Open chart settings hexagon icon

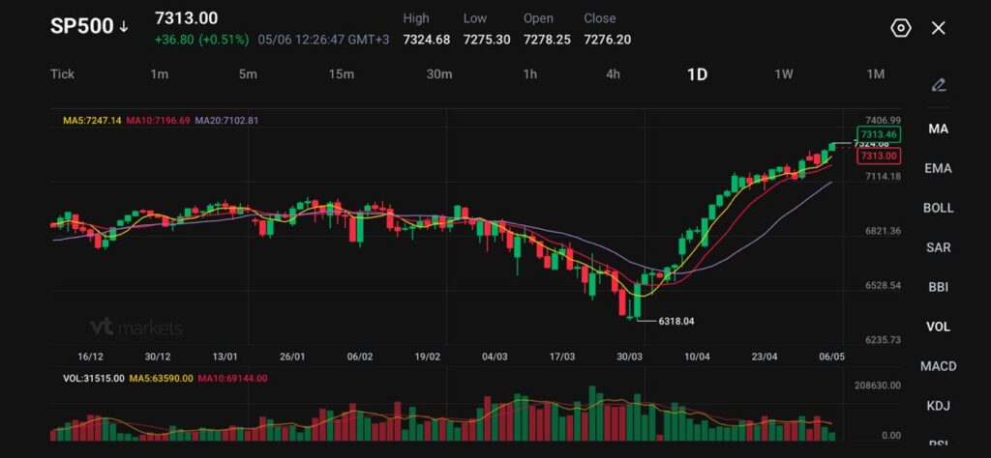tap(901, 28)
